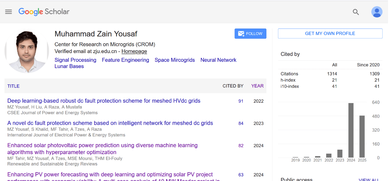Open the Feature Engineering interest label
390x181 pixels.
pyautogui.click(x=125, y=60)
